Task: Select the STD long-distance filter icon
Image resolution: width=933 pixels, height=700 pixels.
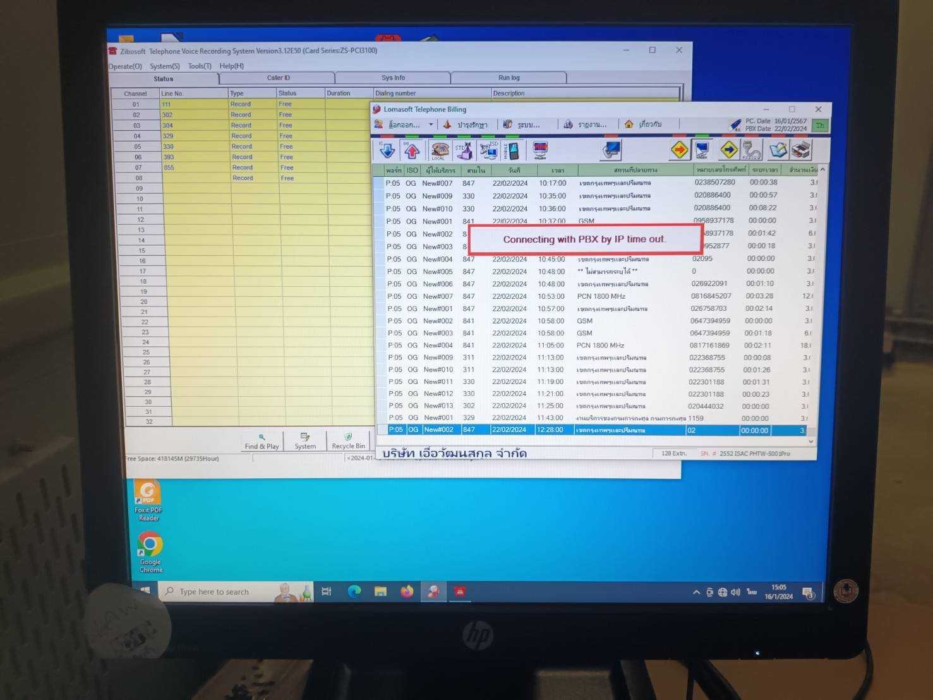Action: coord(464,150)
